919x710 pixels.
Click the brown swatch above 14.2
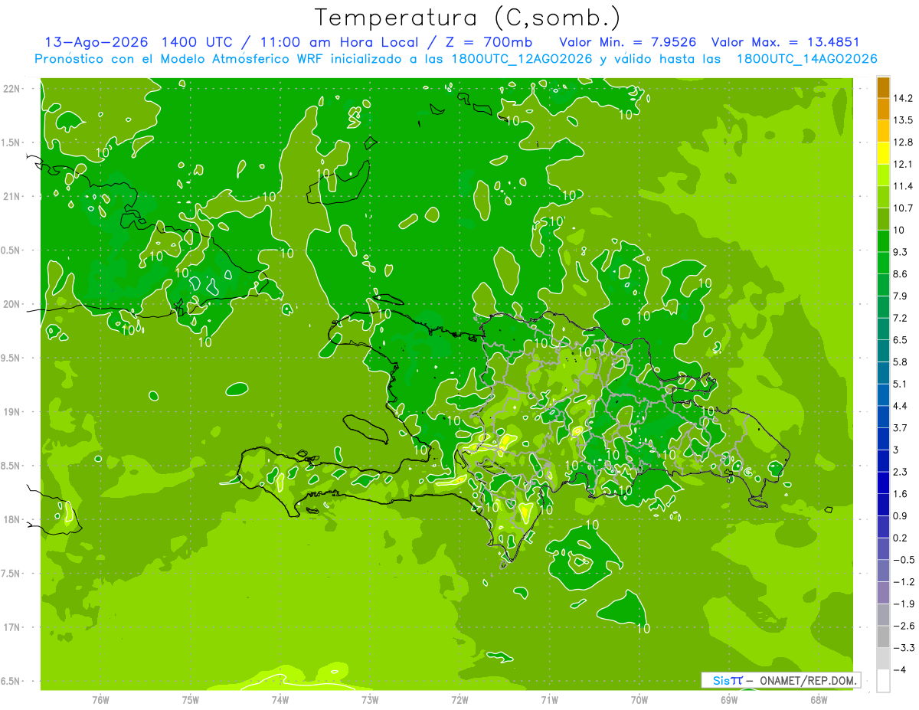coord(883,87)
